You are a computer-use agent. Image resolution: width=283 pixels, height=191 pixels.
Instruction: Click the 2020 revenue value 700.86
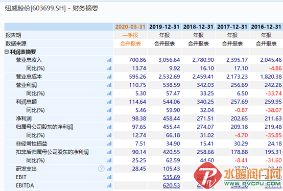point(137,60)
